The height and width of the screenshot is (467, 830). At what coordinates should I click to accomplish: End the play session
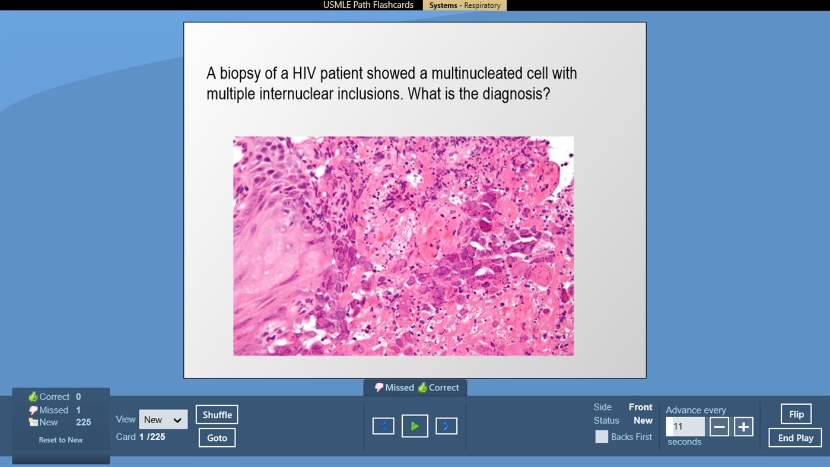pos(795,437)
